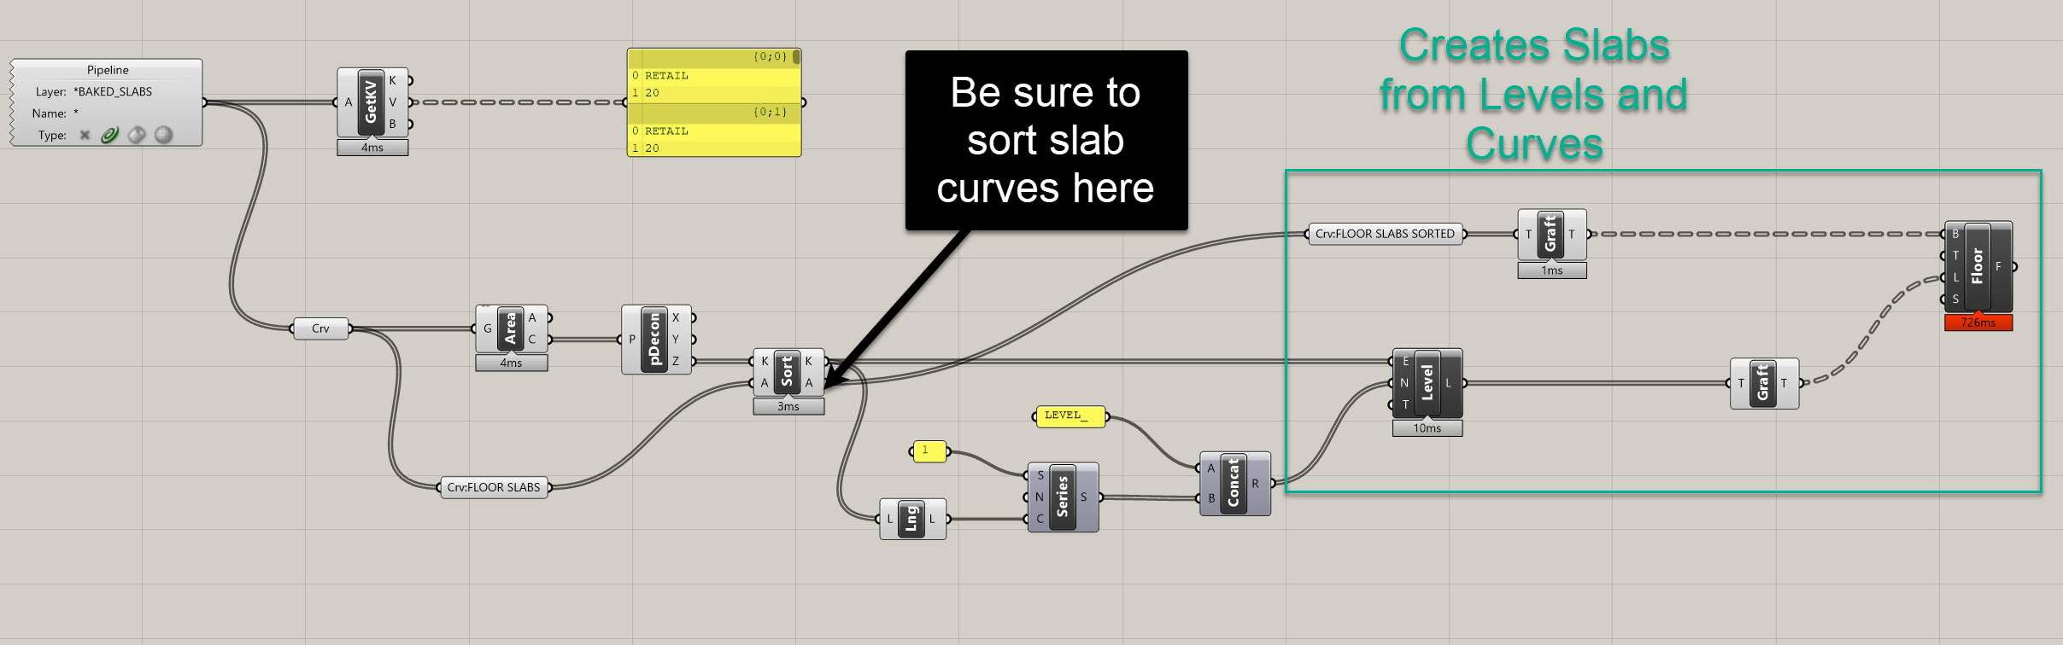Select the Sort component
Image resolution: width=2063 pixels, height=645 pixels.
787,372
